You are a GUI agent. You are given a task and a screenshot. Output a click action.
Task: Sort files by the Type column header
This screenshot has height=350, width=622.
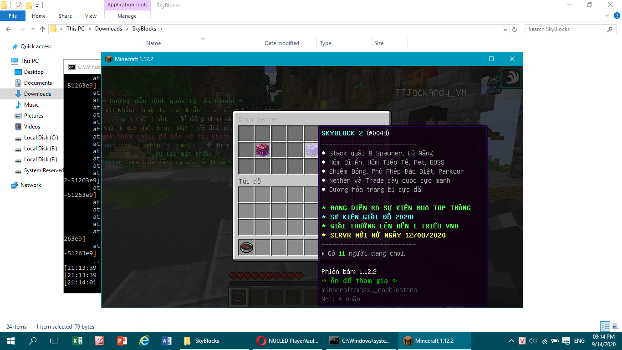point(325,43)
